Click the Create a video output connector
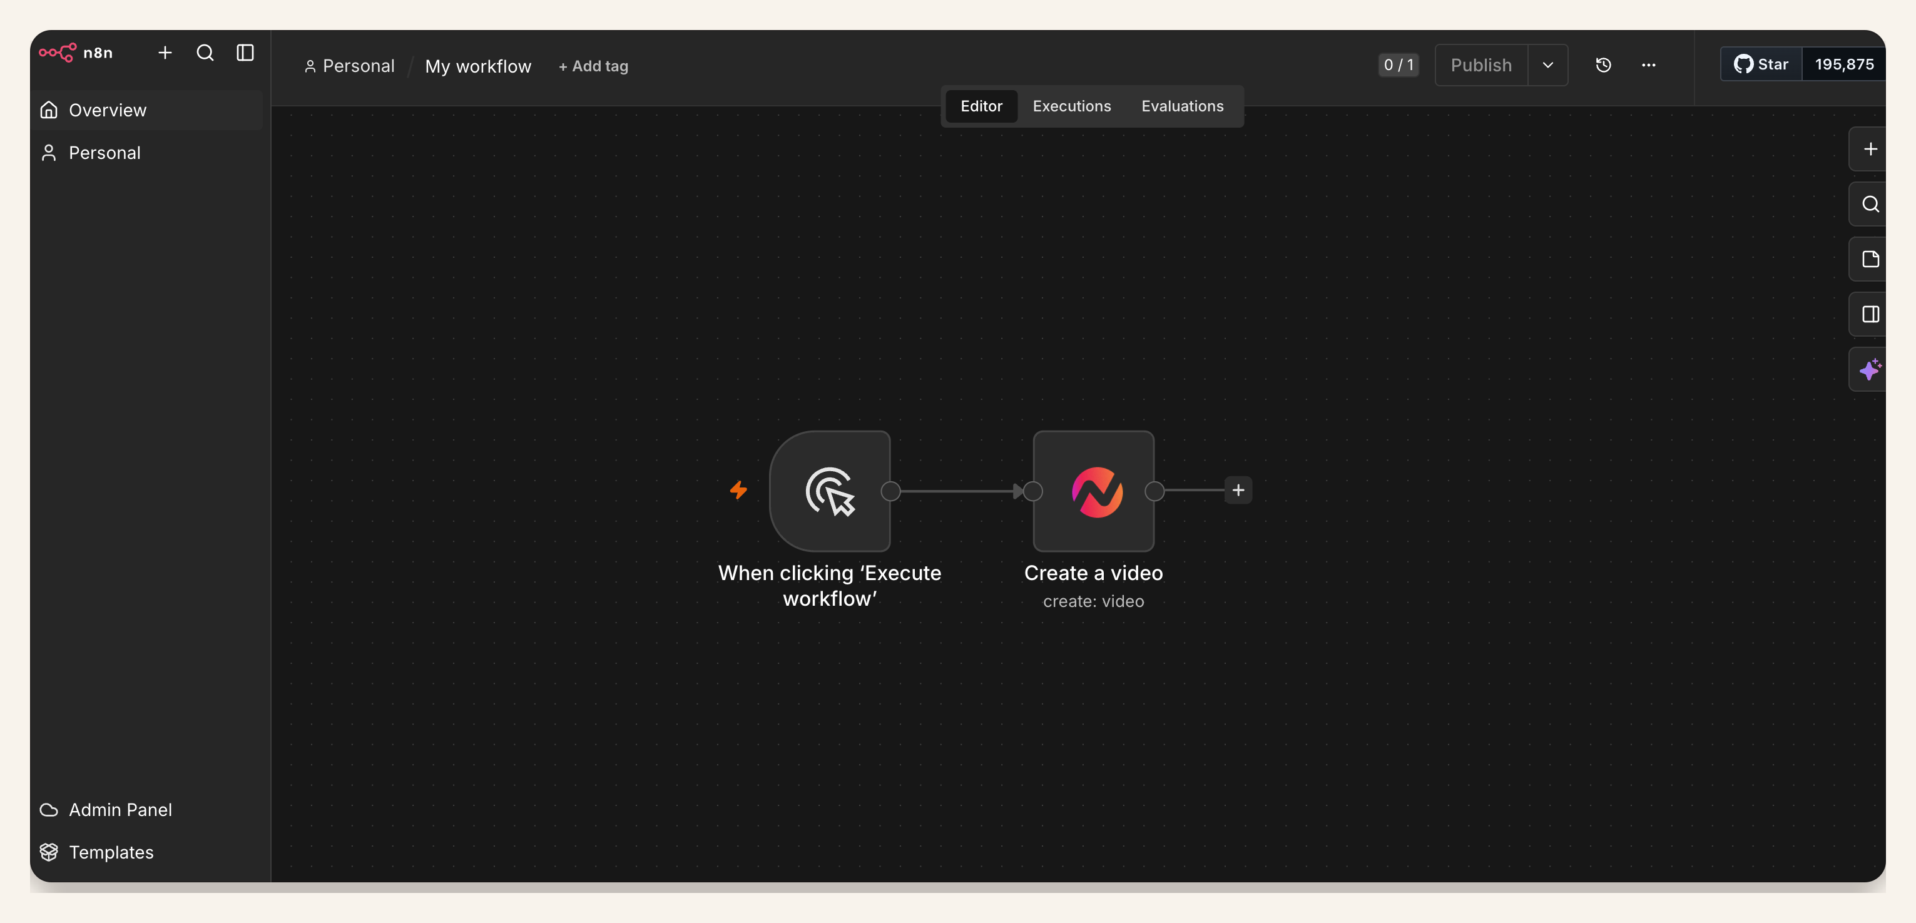The image size is (1916, 923). coord(1154,491)
